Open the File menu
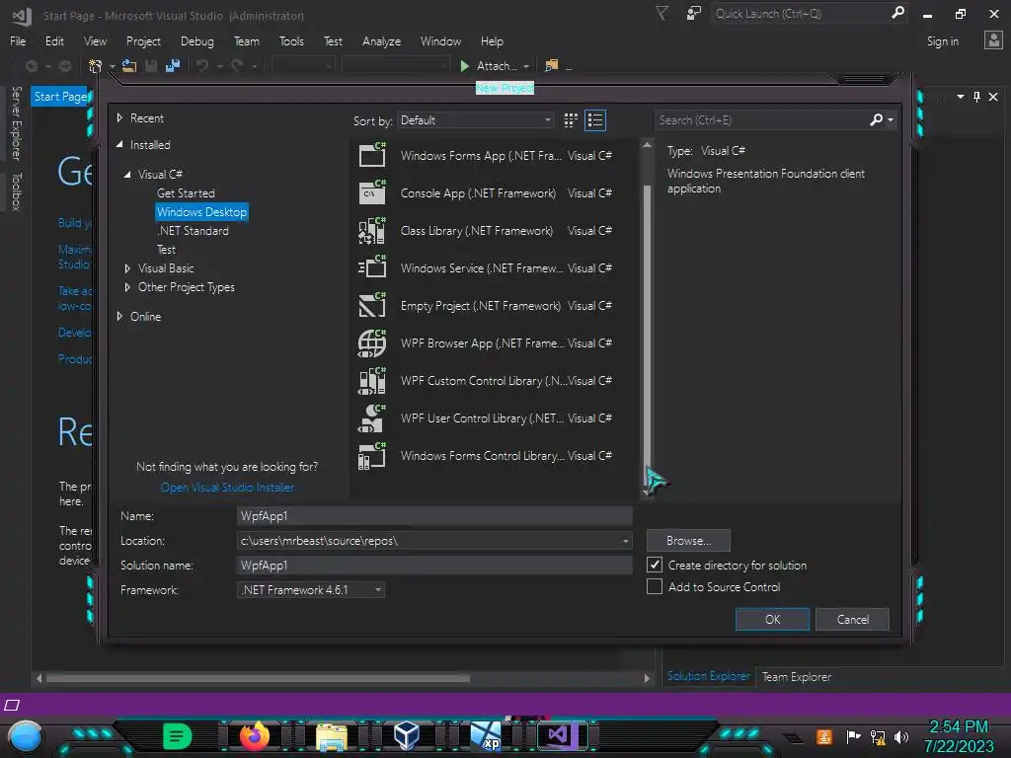 (18, 41)
